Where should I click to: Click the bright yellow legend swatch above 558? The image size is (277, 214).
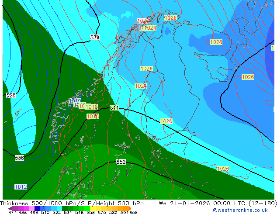93,208
